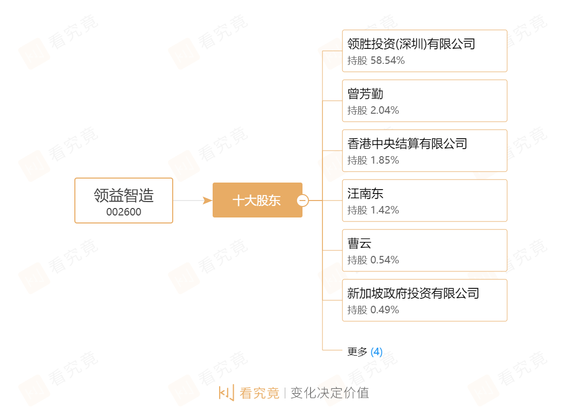Click the 看究竟 logo icon in the footer
Screen dimensions: 588x414
pos(226,393)
